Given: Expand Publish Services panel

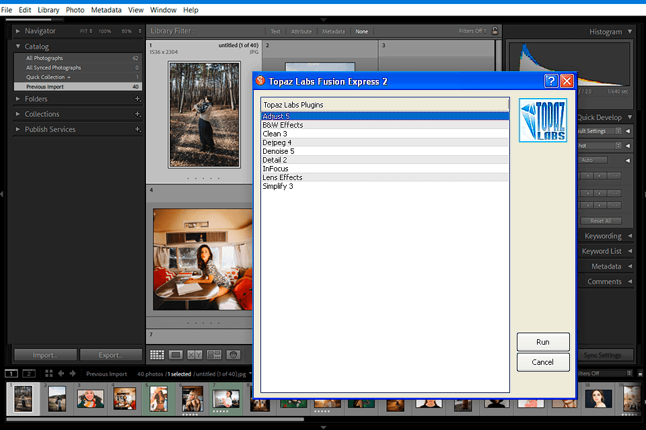Looking at the screenshot, I should pyautogui.click(x=17, y=129).
